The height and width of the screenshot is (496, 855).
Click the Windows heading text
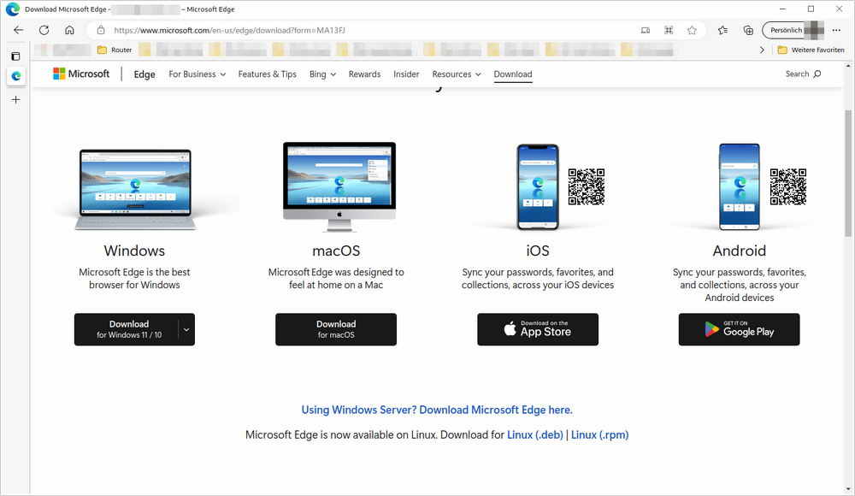(135, 251)
